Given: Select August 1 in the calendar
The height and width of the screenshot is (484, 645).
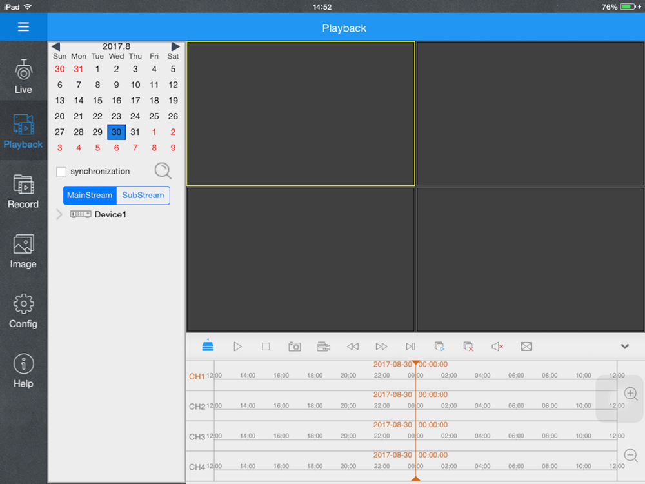Looking at the screenshot, I should pyautogui.click(x=97, y=69).
